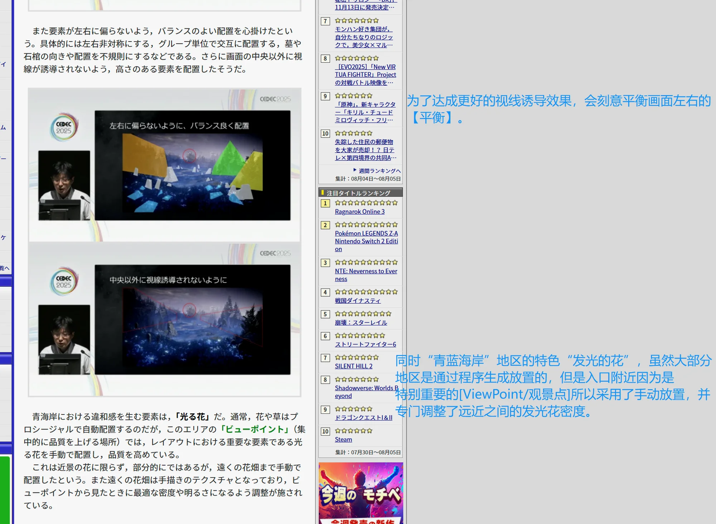Open the 崩壊：スターレイル title link
The height and width of the screenshot is (524, 716).
pyautogui.click(x=361, y=322)
